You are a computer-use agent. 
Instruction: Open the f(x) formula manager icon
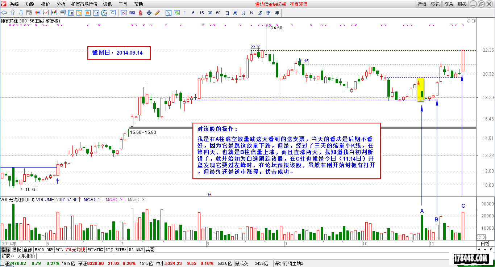[x=104, y=13]
